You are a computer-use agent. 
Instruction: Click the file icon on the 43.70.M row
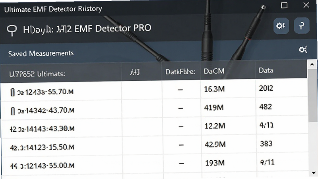pyautogui.click(x=13, y=111)
